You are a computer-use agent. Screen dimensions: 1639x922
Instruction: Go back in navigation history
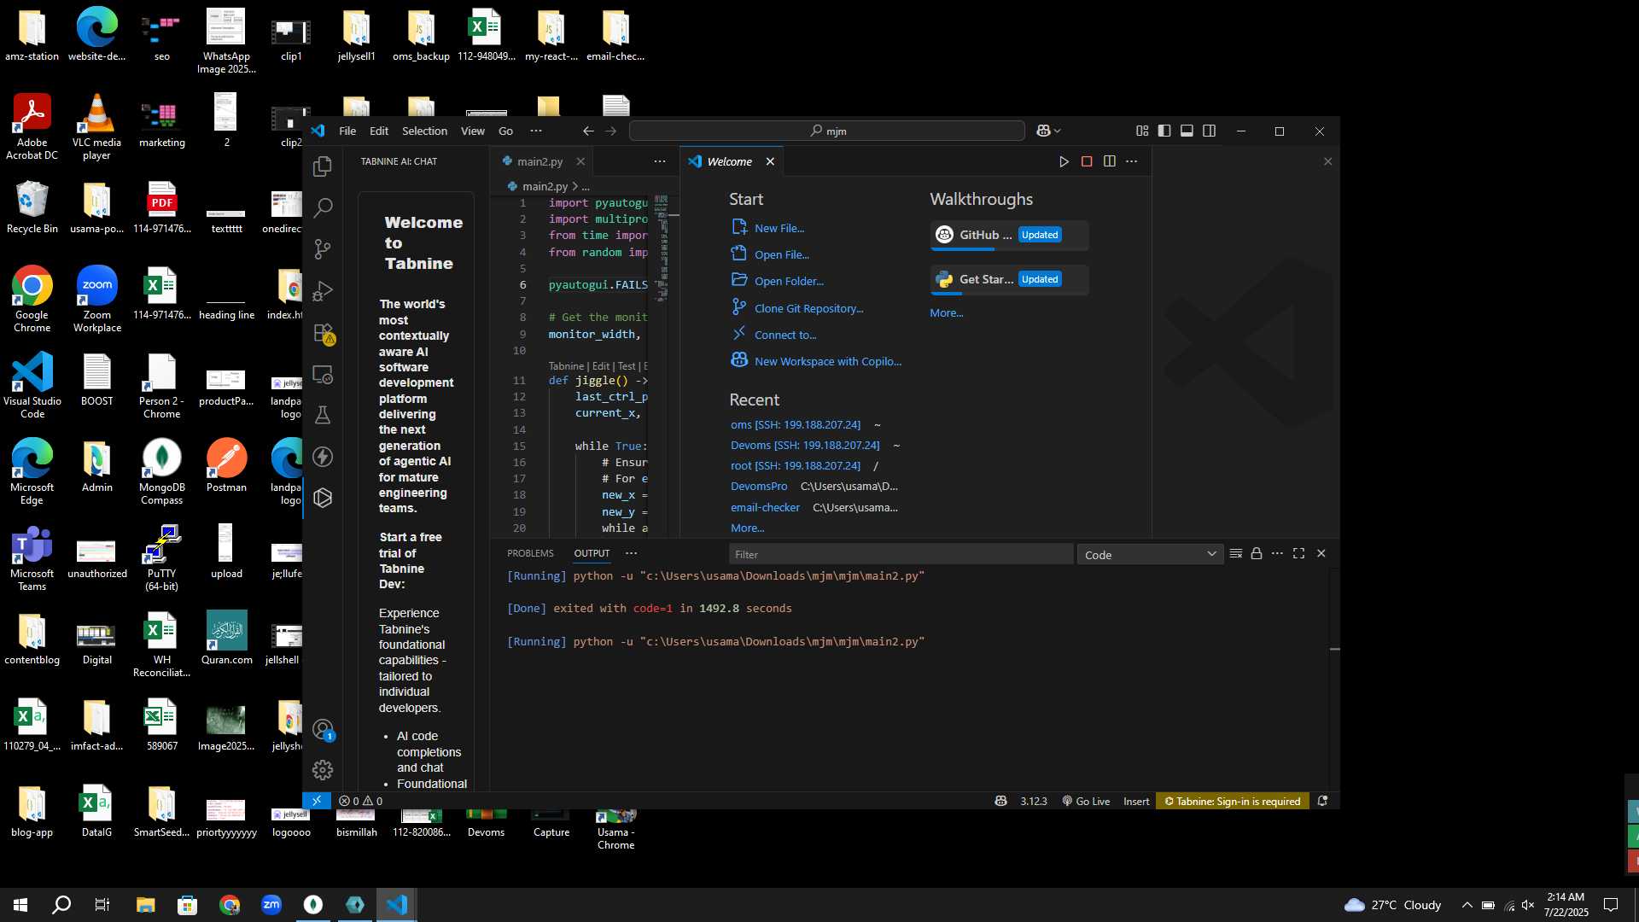(588, 131)
